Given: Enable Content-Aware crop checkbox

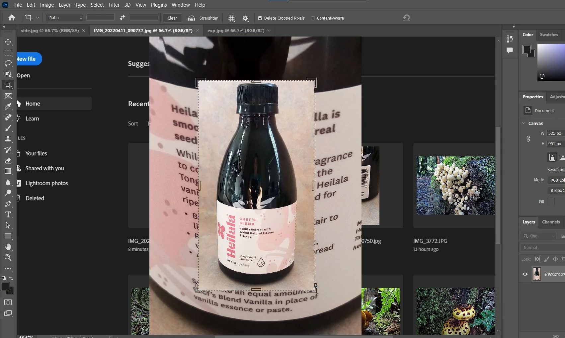Looking at the screenshot, I should pos(313,18).
